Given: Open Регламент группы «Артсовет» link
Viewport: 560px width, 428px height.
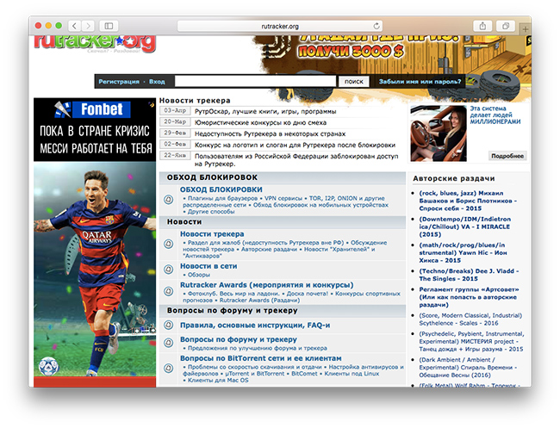Looking at the screenshot, I should pyautogui.click(x=469, y=297).
